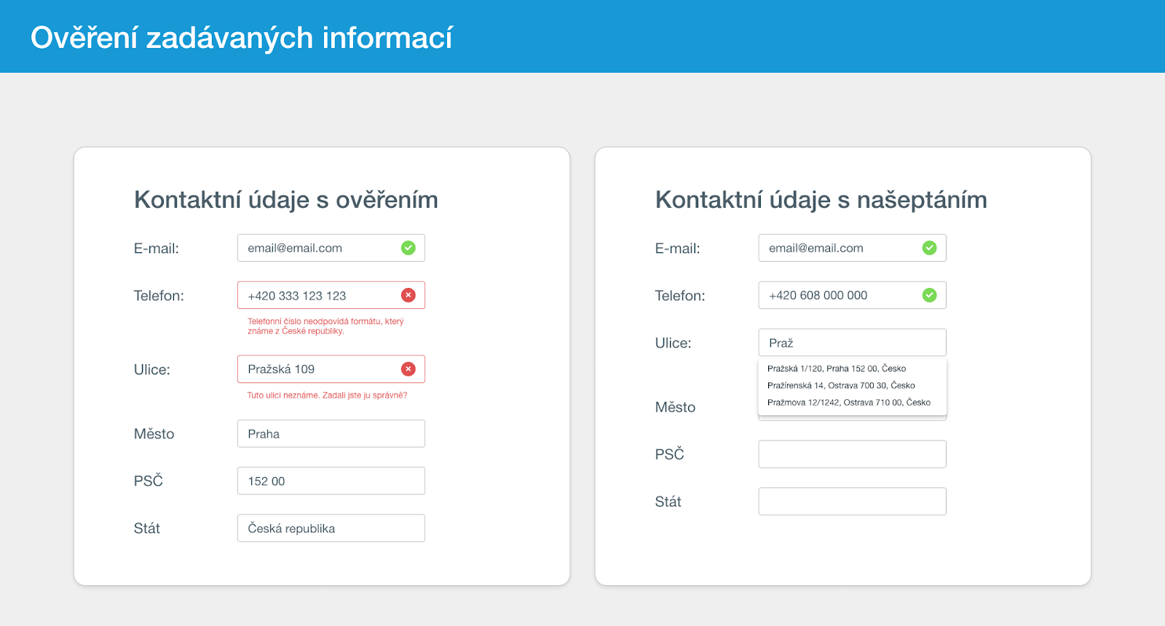Click Město field containing Praha
This screenshot has height=626, width=1165.
331,433
